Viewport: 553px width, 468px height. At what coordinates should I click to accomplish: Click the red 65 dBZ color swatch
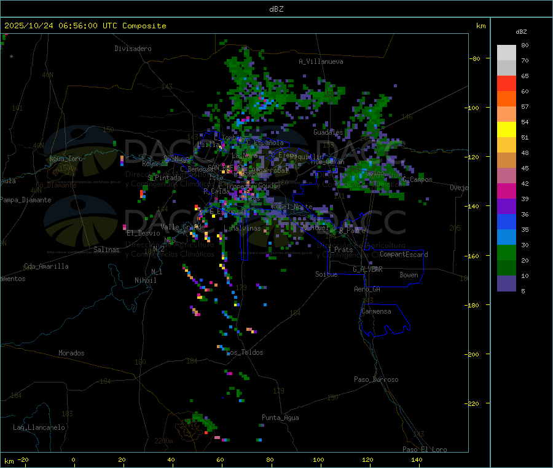506,83
